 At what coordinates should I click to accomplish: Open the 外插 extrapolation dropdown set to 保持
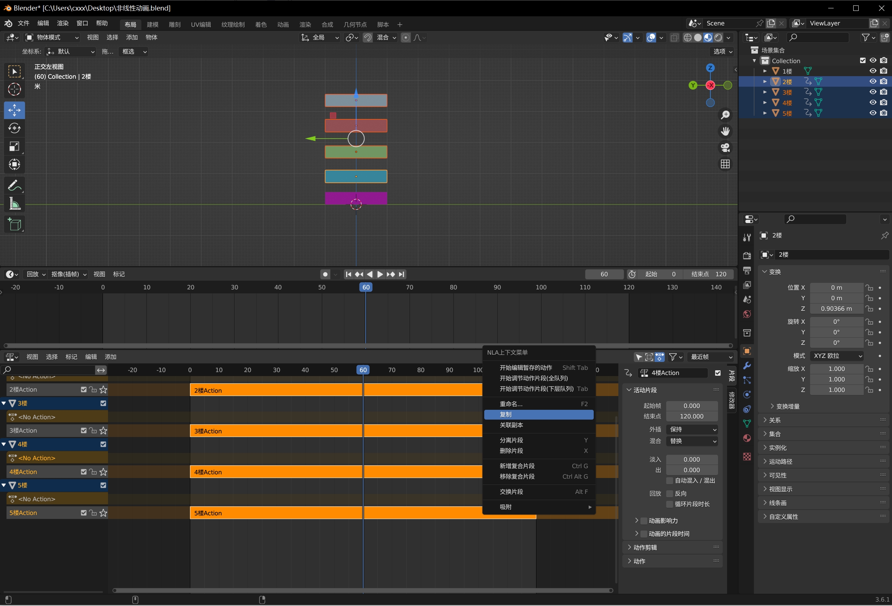[x=693, y=429]
